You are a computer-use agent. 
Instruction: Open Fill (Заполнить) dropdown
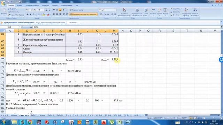pyautogui.click(x=176, y=12)
